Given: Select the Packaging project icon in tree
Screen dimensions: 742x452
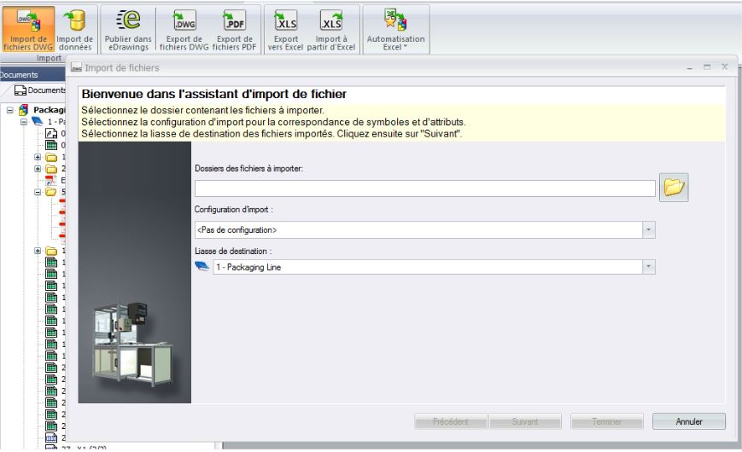Looking at the screenshot, I should (23, 110).
